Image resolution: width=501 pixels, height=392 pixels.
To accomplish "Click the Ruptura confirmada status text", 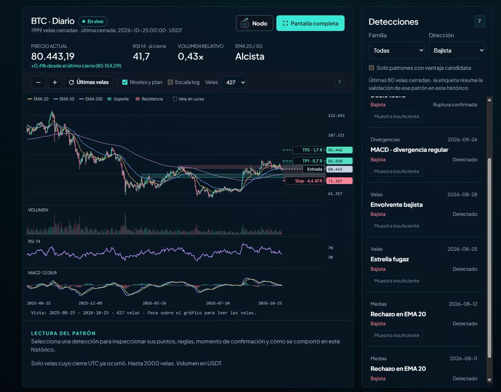I will [455, 105].
